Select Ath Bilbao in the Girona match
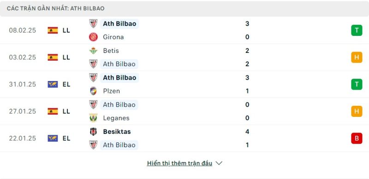 coord(119,24)
